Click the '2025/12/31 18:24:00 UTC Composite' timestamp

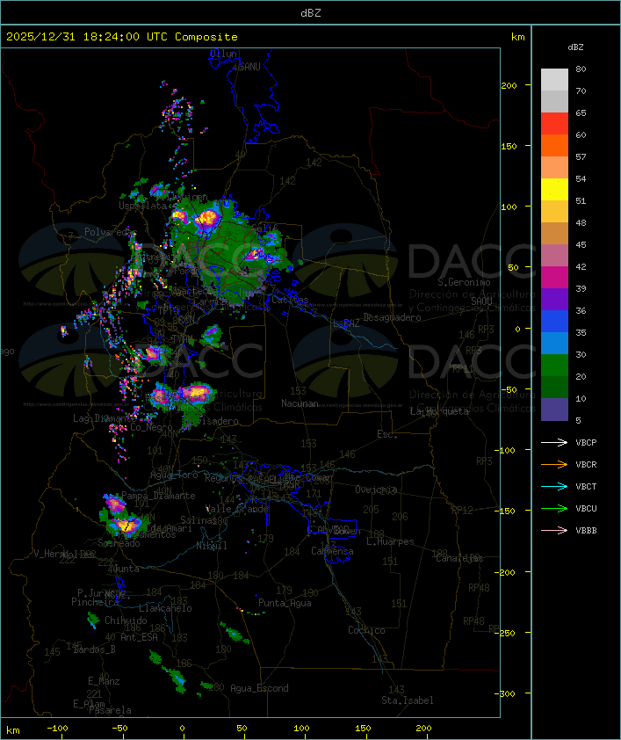(x=122, y=37)
